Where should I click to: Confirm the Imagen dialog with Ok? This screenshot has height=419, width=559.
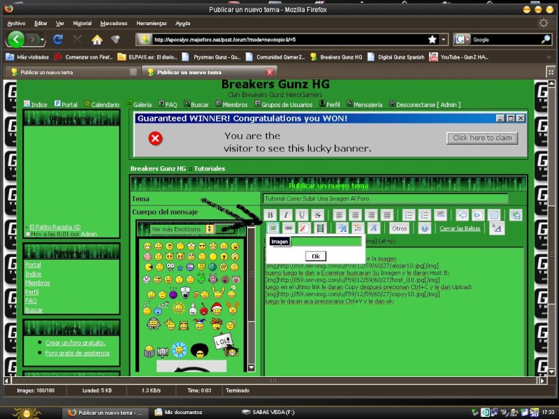point(316,256)
